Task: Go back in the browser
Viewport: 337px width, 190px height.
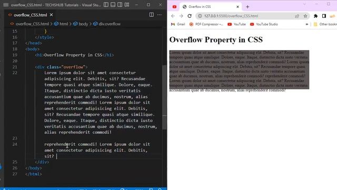Action: point(173,16)
